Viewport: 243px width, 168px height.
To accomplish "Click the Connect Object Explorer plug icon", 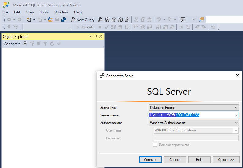I will 25,44.
